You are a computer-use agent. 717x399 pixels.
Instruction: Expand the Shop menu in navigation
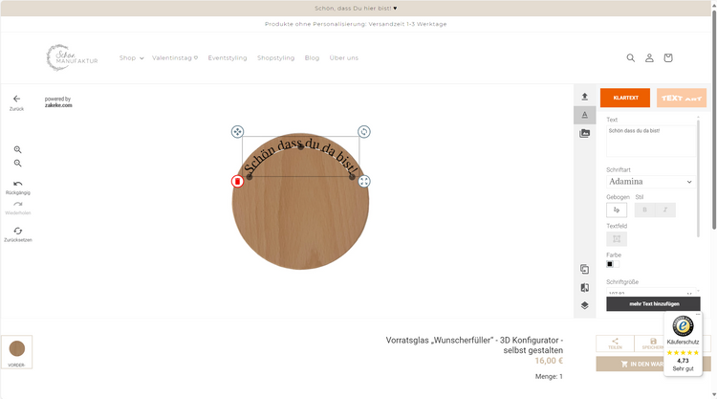(x=131, y=58)
